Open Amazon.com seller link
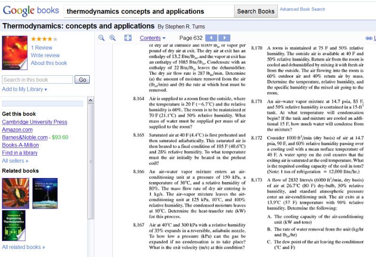 [17, 130]
